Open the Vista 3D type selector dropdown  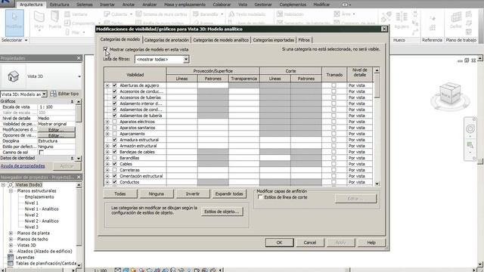(79, 76)
